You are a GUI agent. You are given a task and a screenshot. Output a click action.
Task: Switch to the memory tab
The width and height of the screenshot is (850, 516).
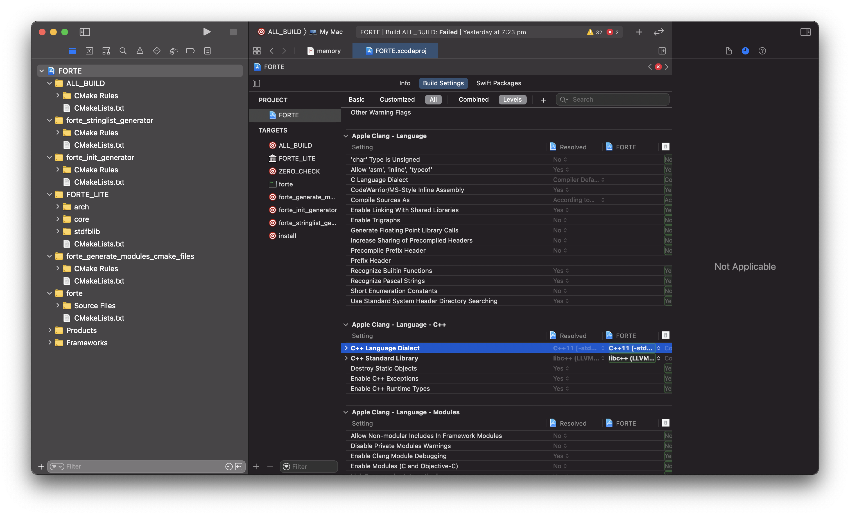[x=324, y=51]
